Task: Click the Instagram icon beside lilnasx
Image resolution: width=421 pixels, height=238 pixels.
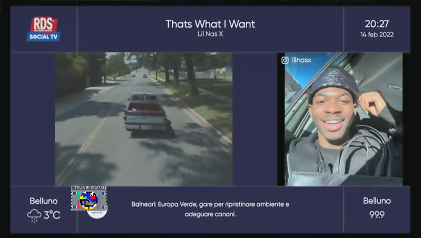Action: tap(285, 60)
